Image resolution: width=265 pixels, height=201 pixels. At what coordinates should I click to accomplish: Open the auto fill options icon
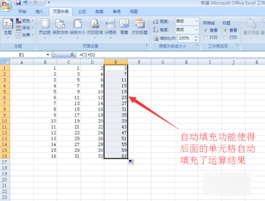click(x=131, y=162)
